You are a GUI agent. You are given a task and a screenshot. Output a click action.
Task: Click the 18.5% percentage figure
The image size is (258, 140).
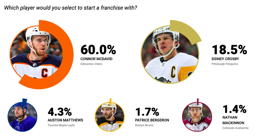[230, 50]
